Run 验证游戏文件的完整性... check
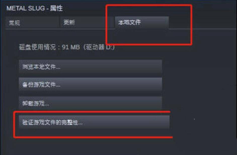This screenshot has height=155, width=237. (x=94, y=122)
